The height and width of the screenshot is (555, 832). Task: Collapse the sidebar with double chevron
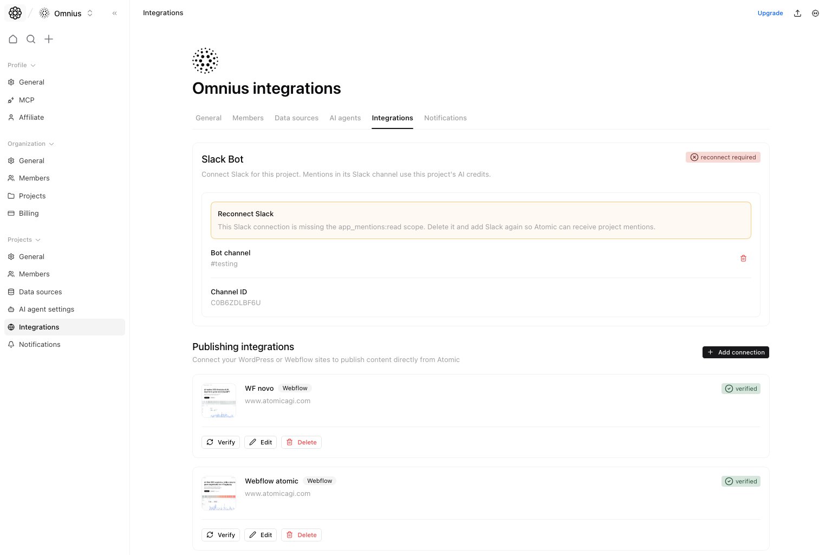[114, 13]
